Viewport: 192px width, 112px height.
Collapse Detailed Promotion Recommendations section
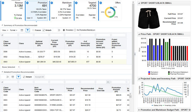click(2, 72)
